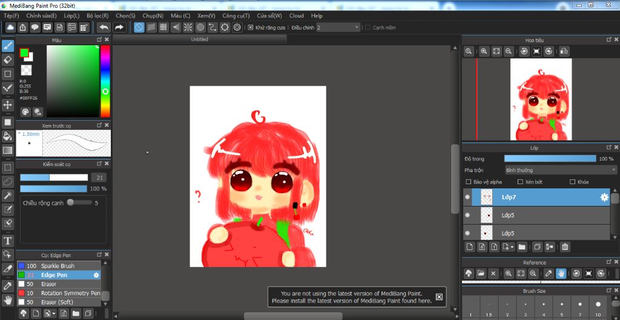The height and width of the screenshot is (320, 620).
Task: Click the rainbow hue strip
Action: [105, 81]
